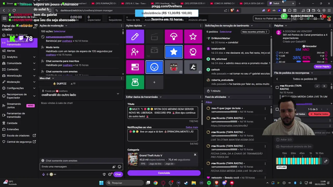The width and height of the screenshot is (333, 187).
Task: Open unban request from totalcrab36
Action: point(238,51)
